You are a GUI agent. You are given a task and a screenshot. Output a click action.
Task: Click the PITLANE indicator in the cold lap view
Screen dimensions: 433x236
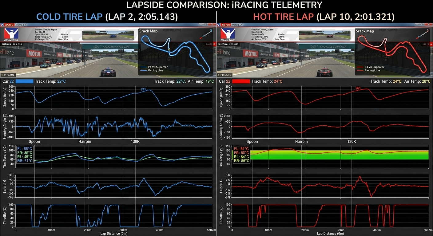(8, 75)
